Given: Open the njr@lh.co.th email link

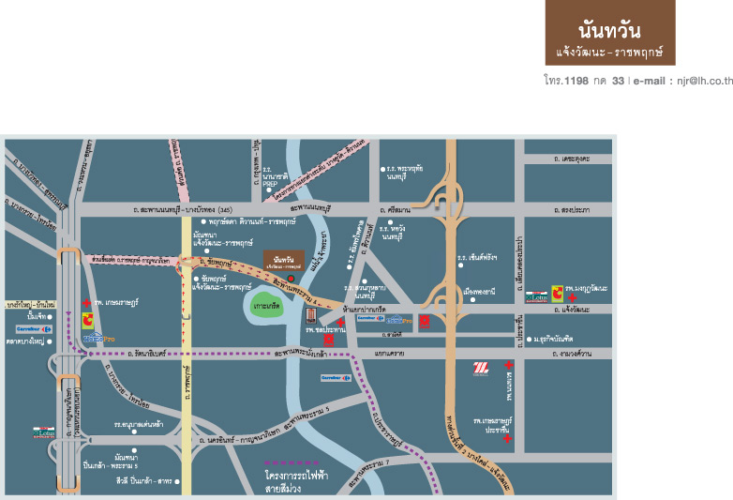Looking at the screenshot, I should click(694, 82).
